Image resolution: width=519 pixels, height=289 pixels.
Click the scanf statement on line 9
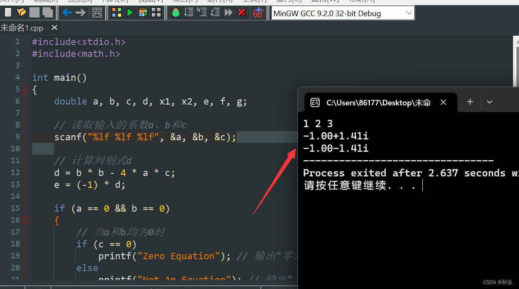point(145,137)
